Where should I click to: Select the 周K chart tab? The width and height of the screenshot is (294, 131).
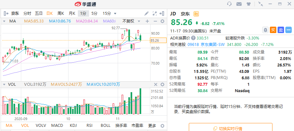point(61,13)
